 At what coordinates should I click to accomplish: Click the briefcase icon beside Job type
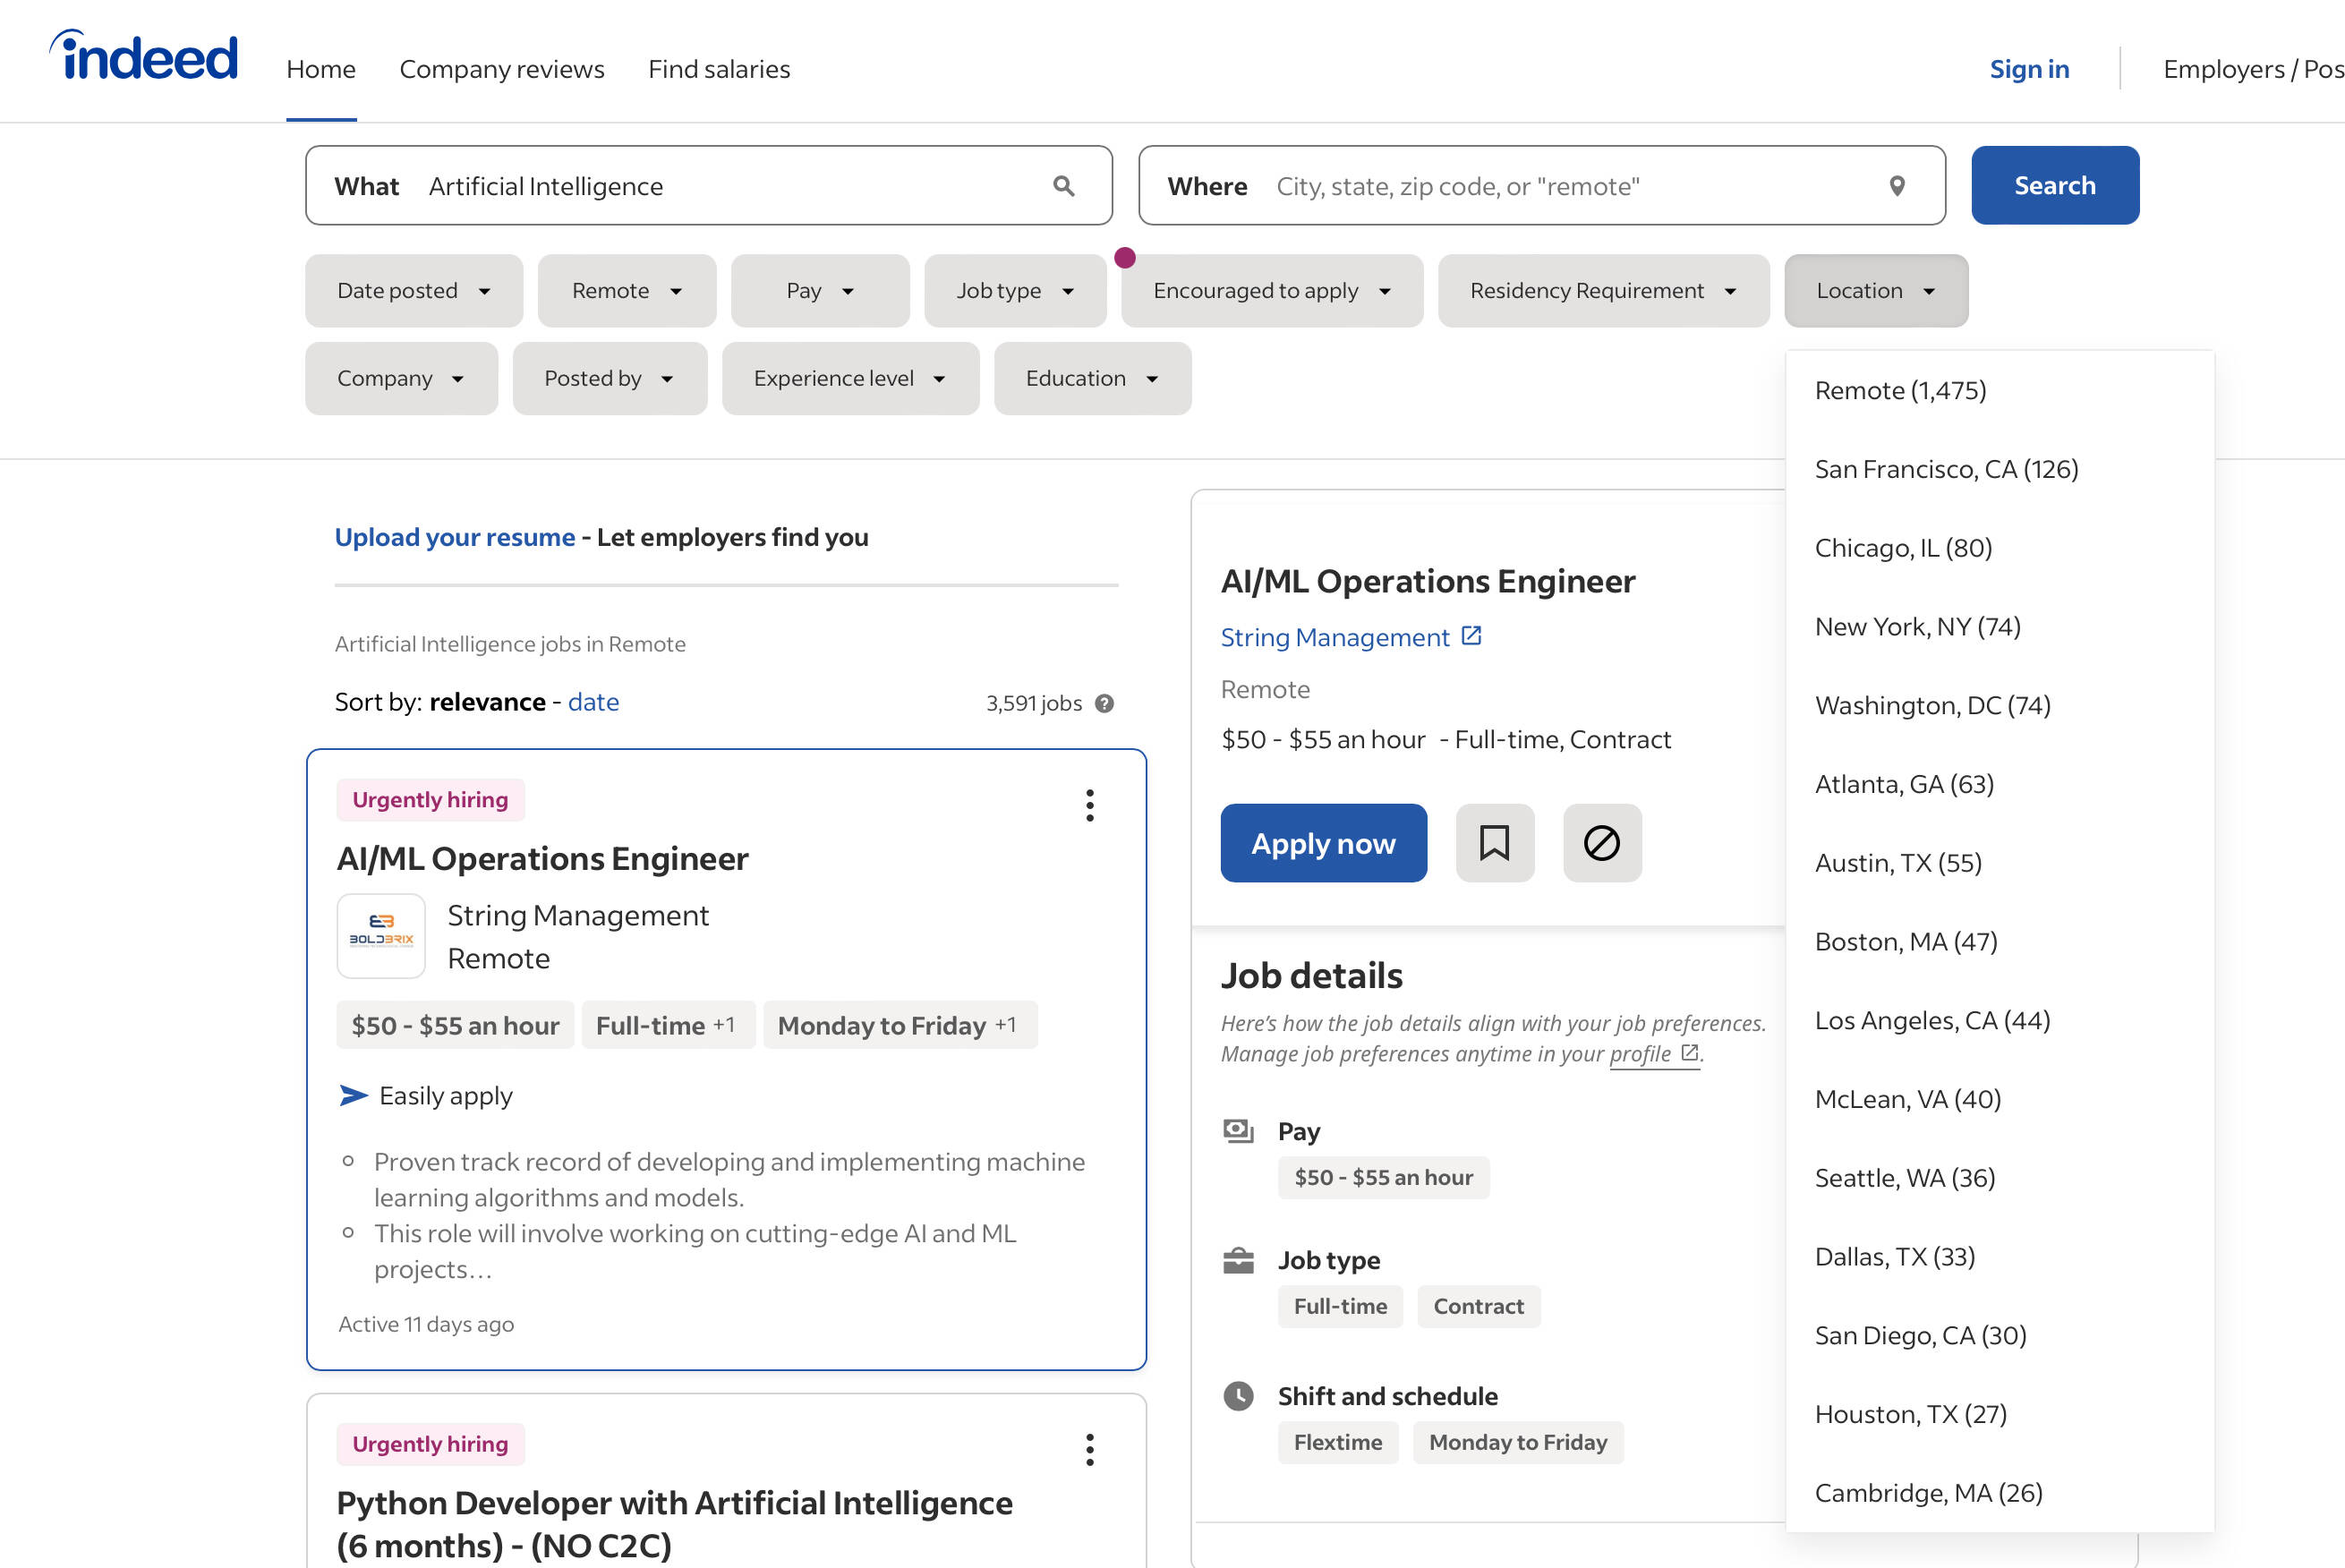click(x=1239, y=1260)
